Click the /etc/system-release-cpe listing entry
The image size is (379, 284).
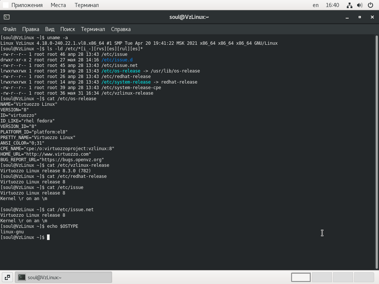pos(131,88)
